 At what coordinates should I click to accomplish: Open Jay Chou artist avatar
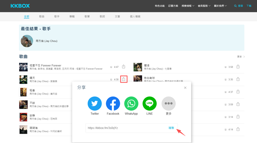click(x=27, y=41)
